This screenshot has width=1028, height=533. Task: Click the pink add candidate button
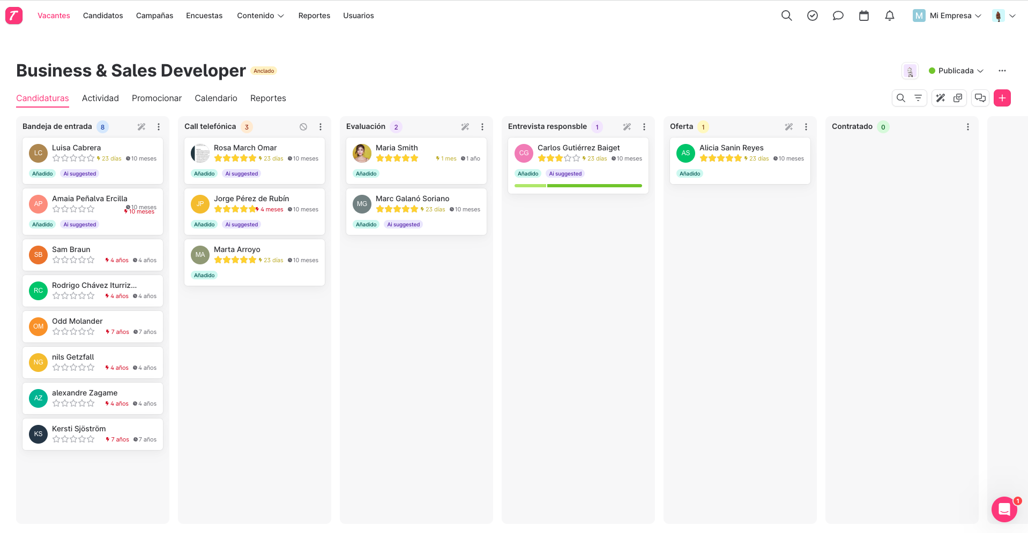click(x=1002, y=98)
